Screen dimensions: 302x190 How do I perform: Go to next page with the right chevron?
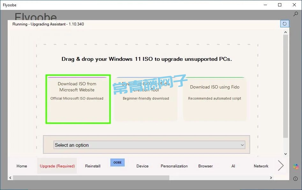(281, 165)
